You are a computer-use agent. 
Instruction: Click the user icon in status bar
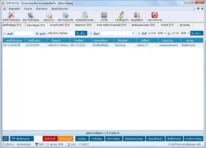pyautogui.click(x=4, y=144)
